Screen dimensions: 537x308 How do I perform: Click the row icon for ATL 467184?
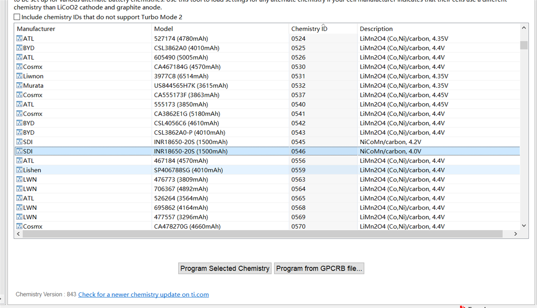click(x=19, y=161)
